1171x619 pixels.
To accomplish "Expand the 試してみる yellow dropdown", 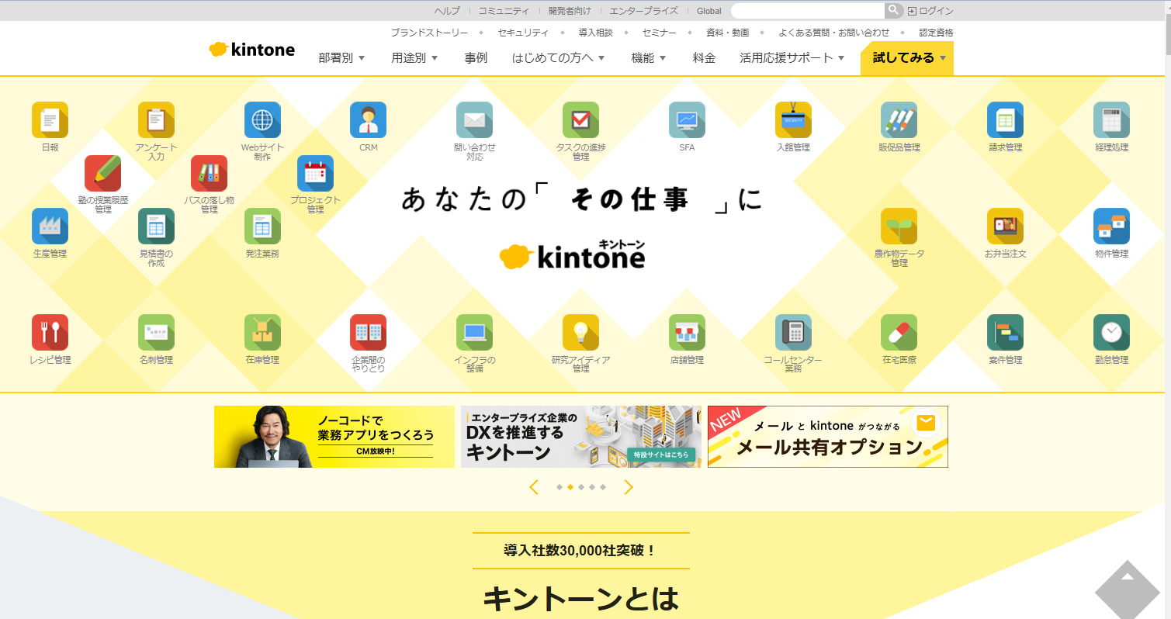I will pos(907,58).
